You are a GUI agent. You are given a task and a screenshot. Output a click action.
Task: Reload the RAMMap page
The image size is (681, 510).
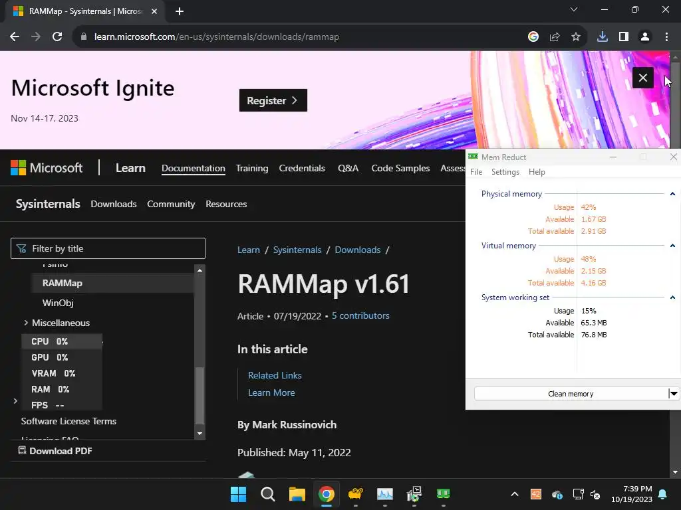(x=57, y=37)
